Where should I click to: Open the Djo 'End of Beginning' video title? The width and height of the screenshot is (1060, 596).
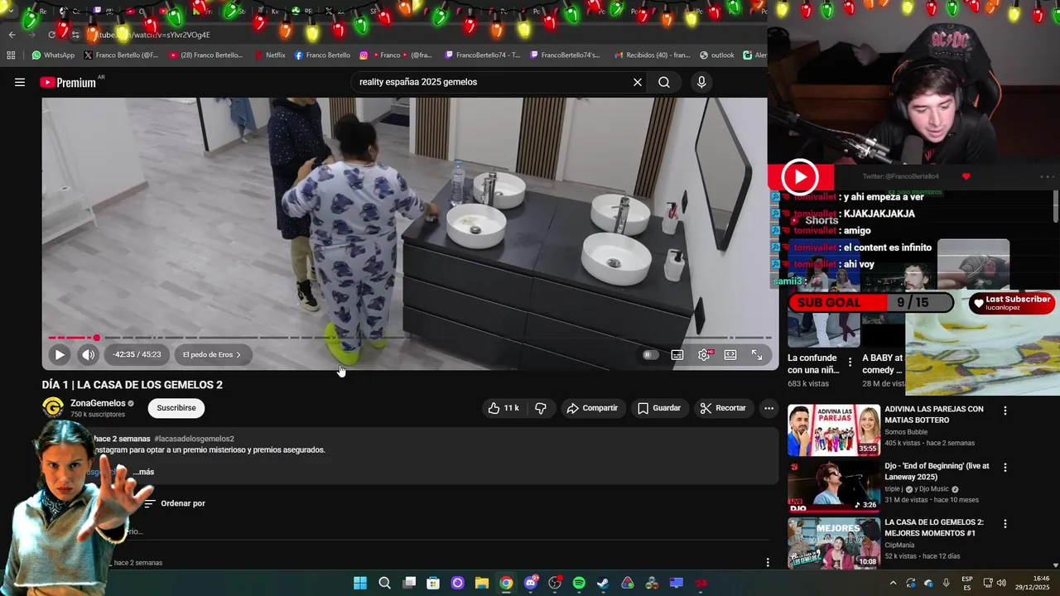937,471
